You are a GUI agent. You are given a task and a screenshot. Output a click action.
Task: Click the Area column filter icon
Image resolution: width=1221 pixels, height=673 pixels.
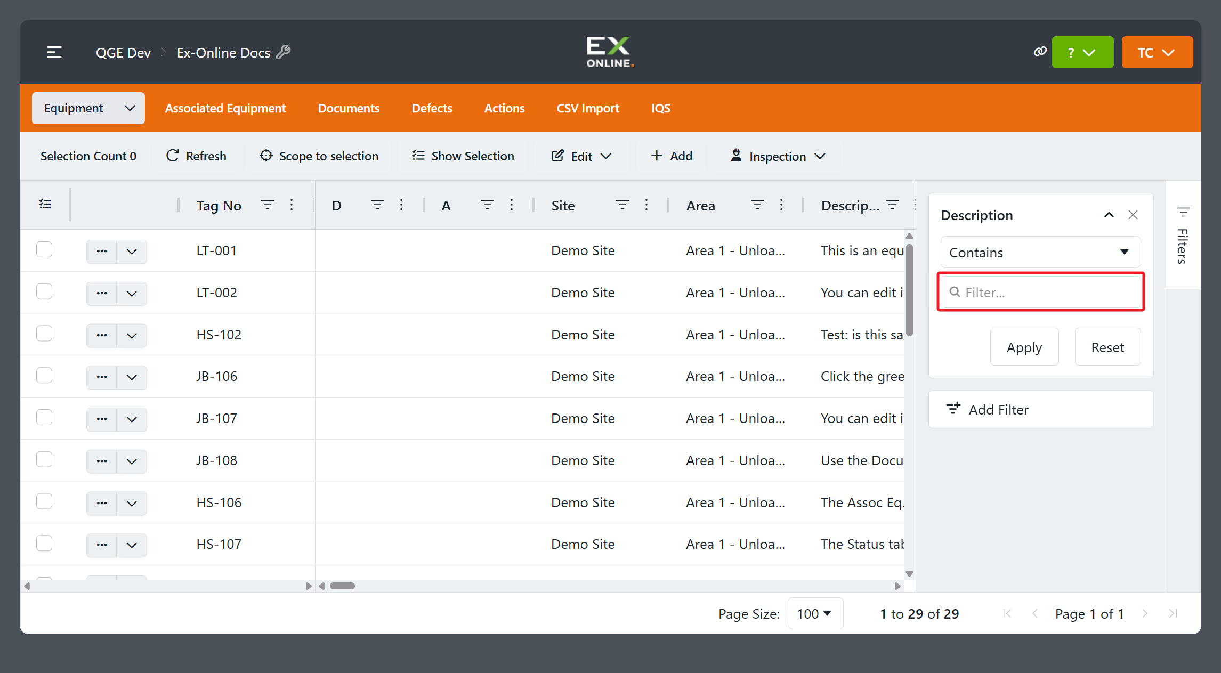coord(757,205)
